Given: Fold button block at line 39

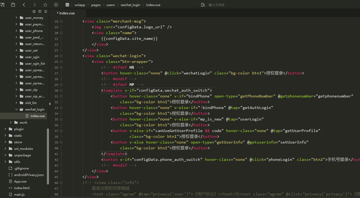Looking at the screenshot, I should [61, 142].
